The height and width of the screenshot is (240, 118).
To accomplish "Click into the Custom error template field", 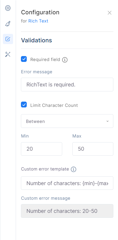I will [67, 183].
